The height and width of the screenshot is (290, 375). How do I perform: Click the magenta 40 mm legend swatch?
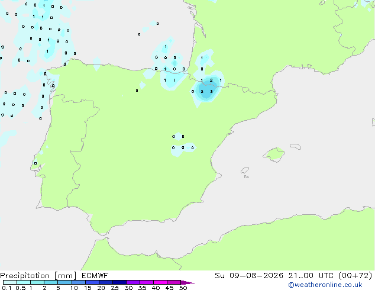[160, 282]
